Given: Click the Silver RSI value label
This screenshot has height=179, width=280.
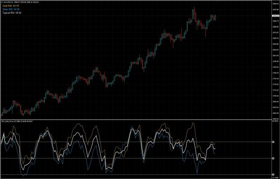Looking at the screenshot, I should point(11,9).
